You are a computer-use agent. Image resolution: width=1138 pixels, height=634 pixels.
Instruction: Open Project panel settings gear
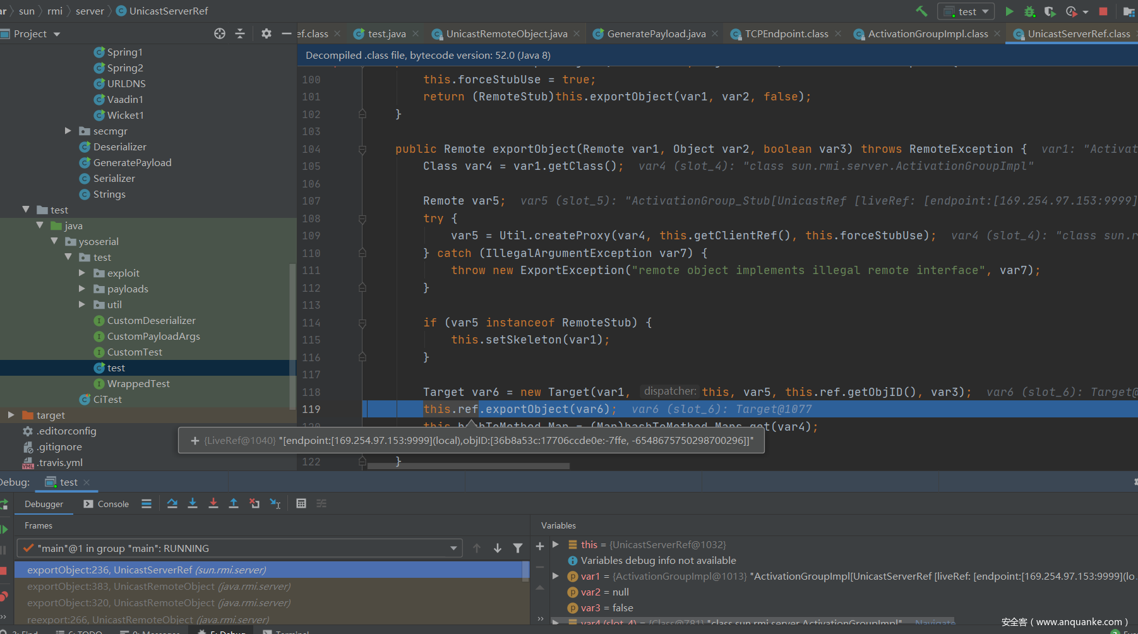pos(267,33)
